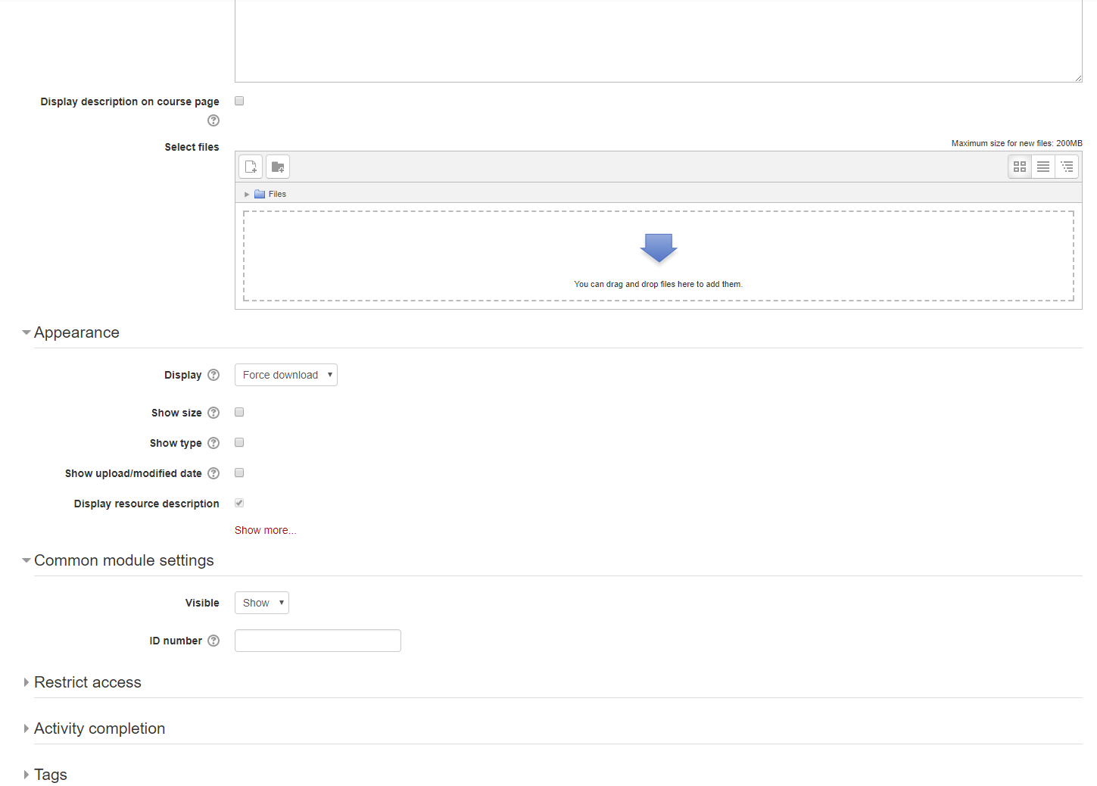This screenshot has height=786, width=1097.
Task: Switch file view to icons grid
Action: coord(1020,167)
